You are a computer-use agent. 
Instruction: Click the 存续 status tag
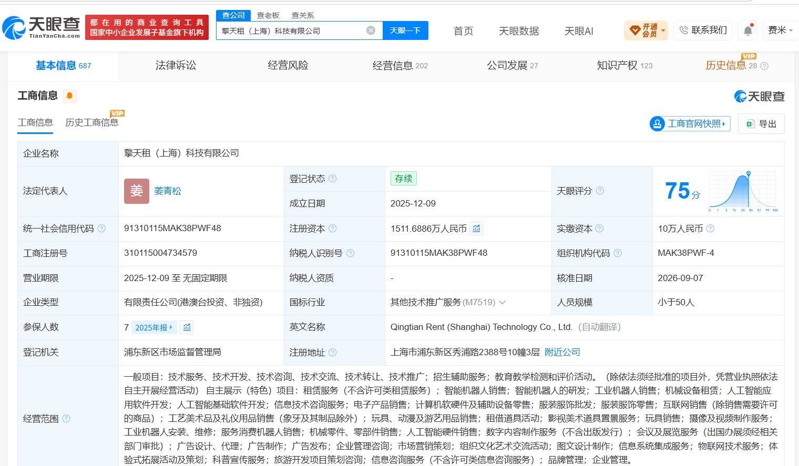point(404,179)
